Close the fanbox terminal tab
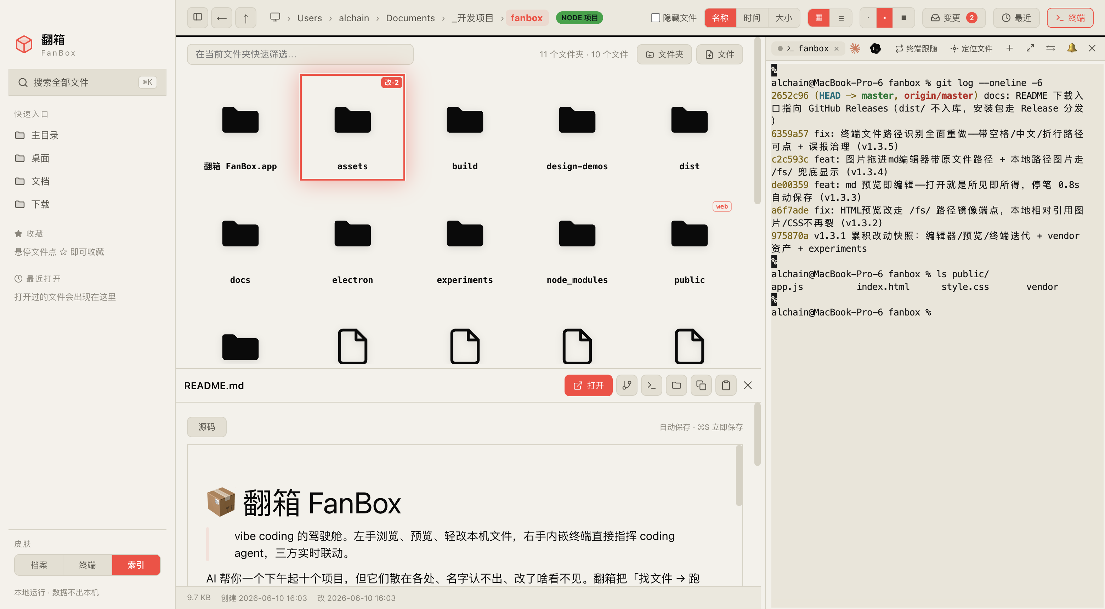Viewport: 1105px width, 609px height. coord(836,49)
